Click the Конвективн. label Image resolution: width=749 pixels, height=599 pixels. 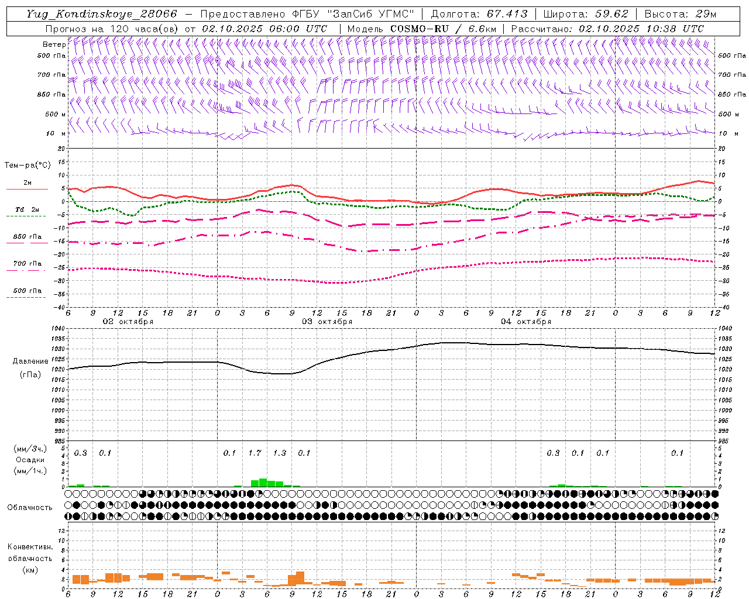(x=30, y=547)
